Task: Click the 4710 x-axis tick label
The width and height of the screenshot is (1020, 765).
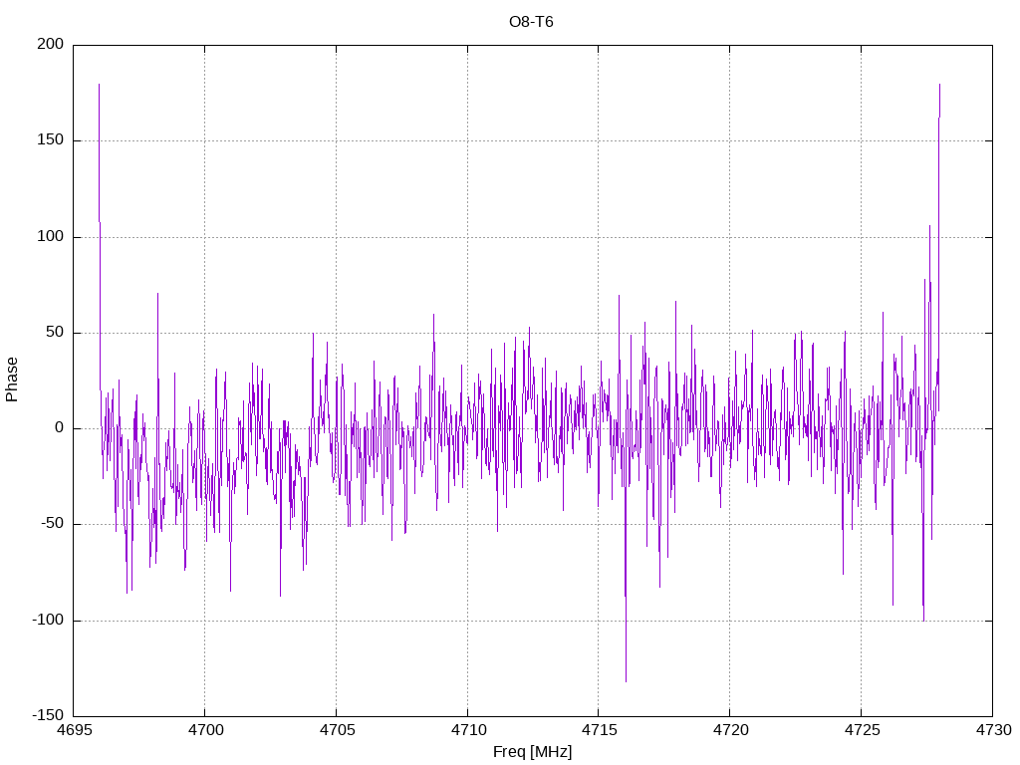Action: tap(468, 730)
